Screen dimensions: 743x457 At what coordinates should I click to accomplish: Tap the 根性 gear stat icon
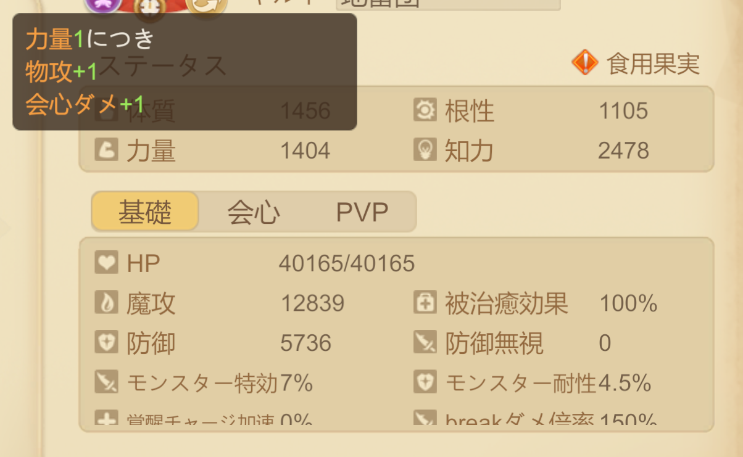tap(425, 111)
